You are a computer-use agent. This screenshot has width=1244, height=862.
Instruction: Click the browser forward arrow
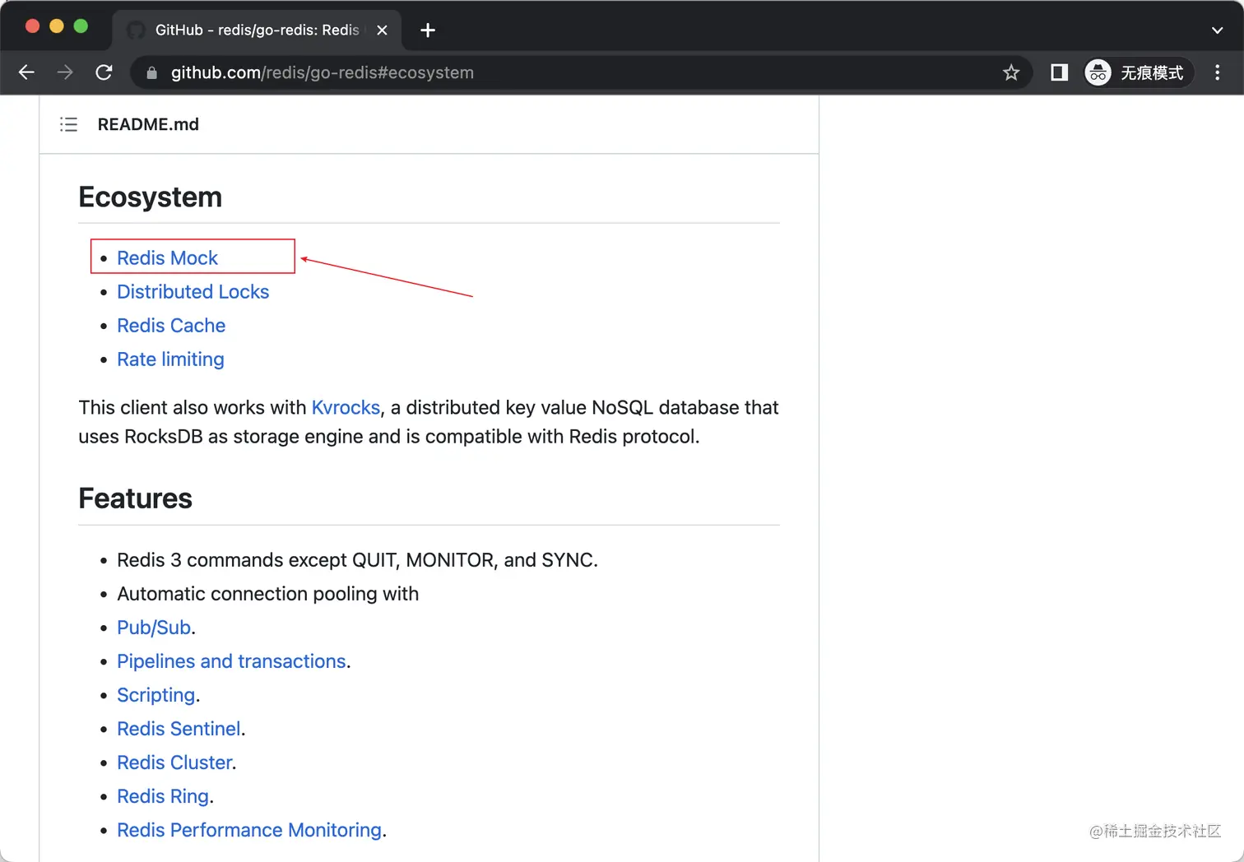[65, 72]
